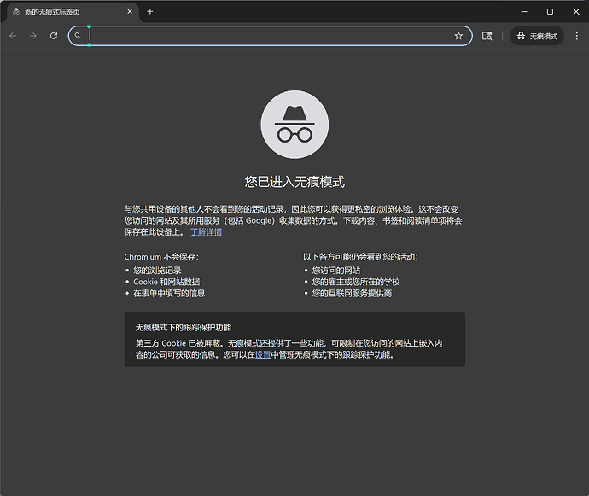Viewport: 589px width, 496px height.
Task: Close the 新的无痕式标签页 tab
Action: point(130,12)
